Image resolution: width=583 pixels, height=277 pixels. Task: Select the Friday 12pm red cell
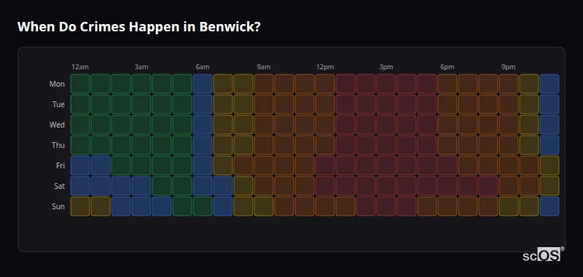(325, 165)
